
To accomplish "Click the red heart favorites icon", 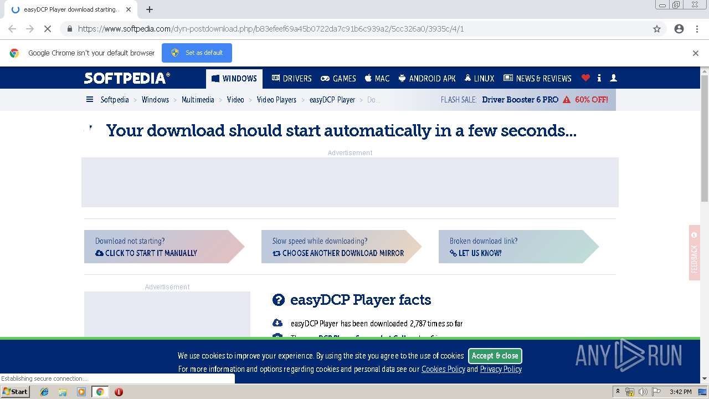I will (585, 78).
